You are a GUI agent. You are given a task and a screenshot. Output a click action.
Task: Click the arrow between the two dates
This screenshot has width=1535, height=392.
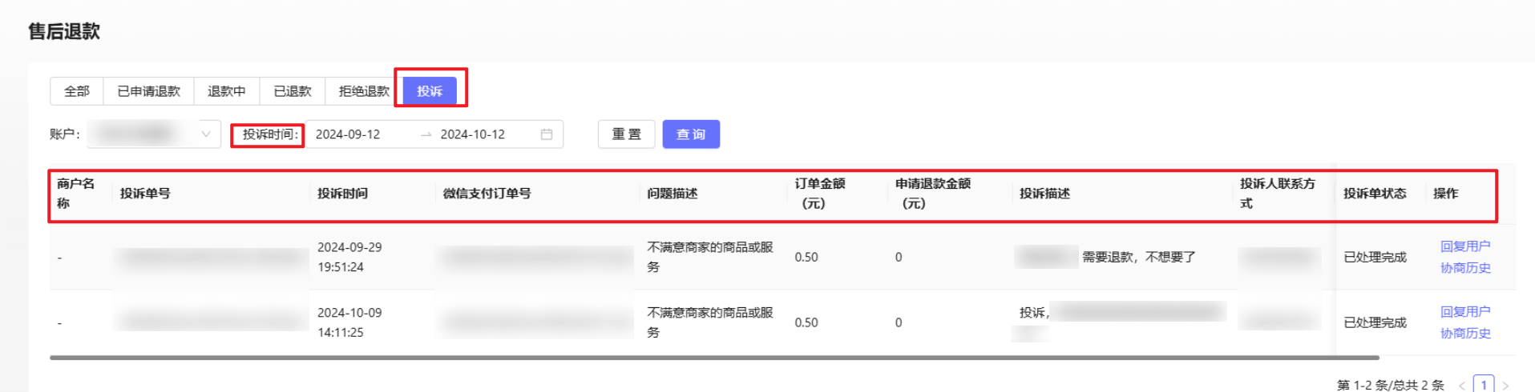coord(426,134)
